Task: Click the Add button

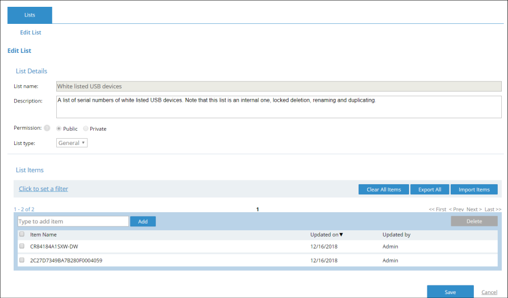Action: tap(143, 221)
